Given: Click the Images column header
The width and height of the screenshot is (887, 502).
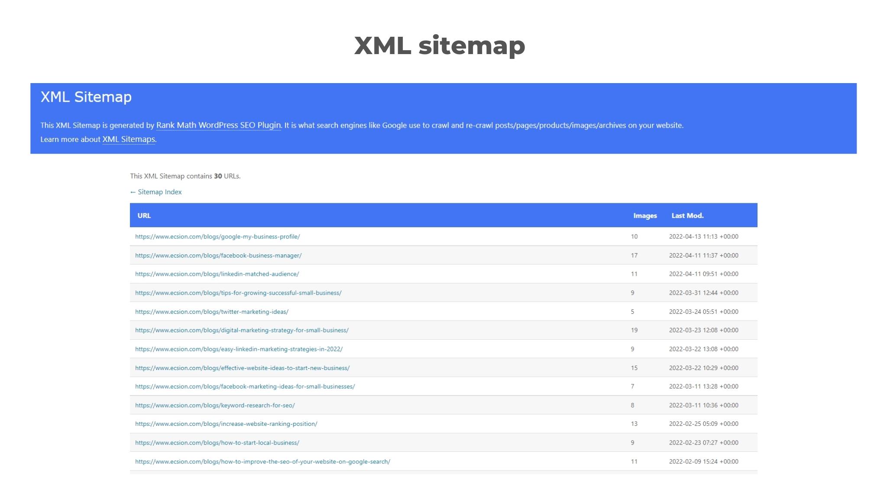Looking at the screenshot, I should (645, 216).
